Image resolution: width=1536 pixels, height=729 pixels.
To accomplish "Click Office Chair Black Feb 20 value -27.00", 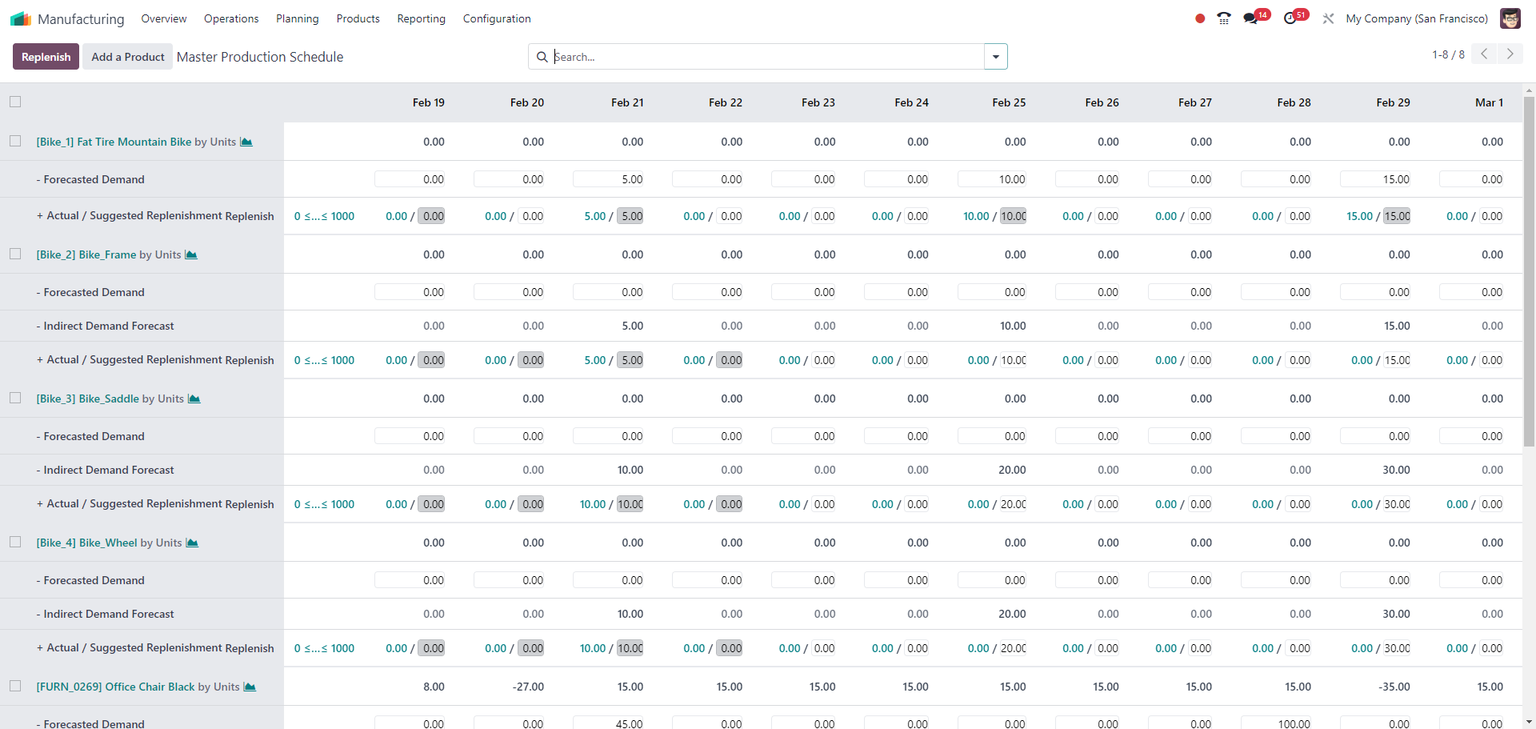I will 528,687.
